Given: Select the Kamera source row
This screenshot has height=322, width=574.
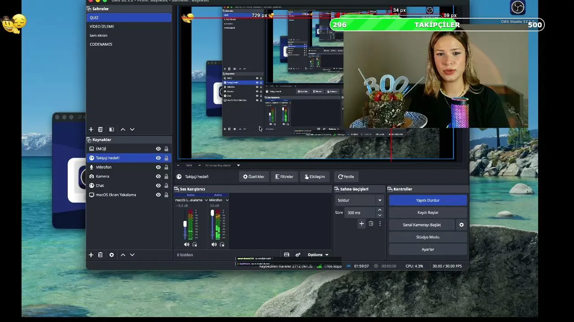Looking at the screenshot, I should tap(129, 176).
